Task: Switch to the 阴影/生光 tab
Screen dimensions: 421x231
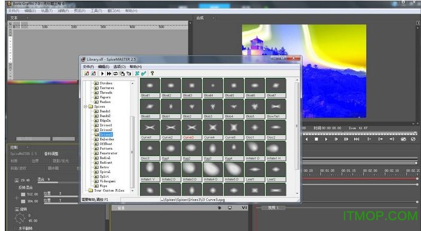Action: pyautogui.click(x=60, y=161)
